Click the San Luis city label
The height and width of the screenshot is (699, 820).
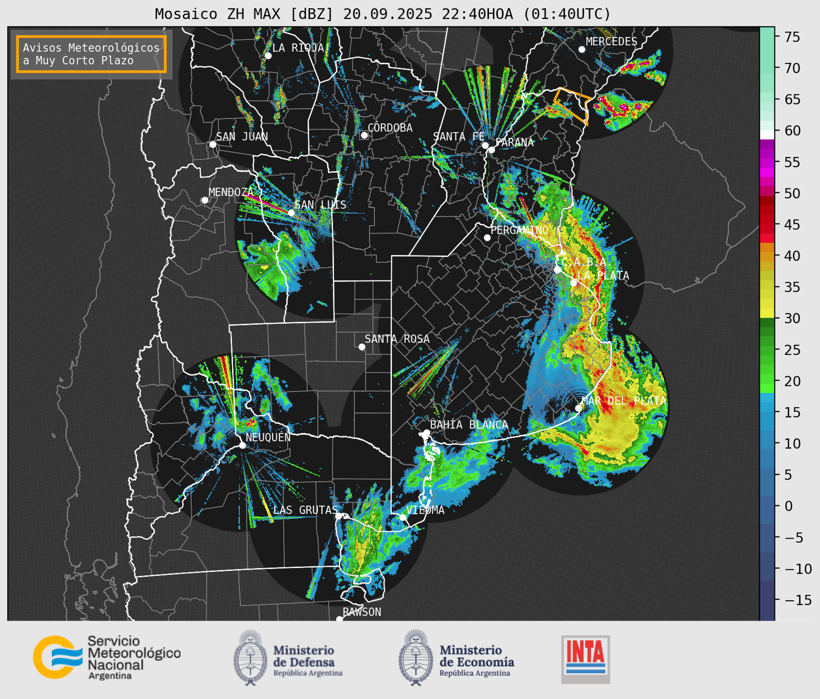click(x=320, y=205)
